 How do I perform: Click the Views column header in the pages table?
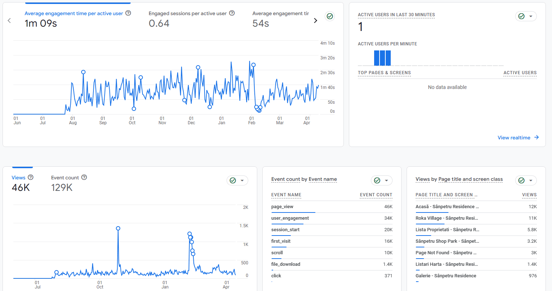pyautogui.click(x=529, y=195)
